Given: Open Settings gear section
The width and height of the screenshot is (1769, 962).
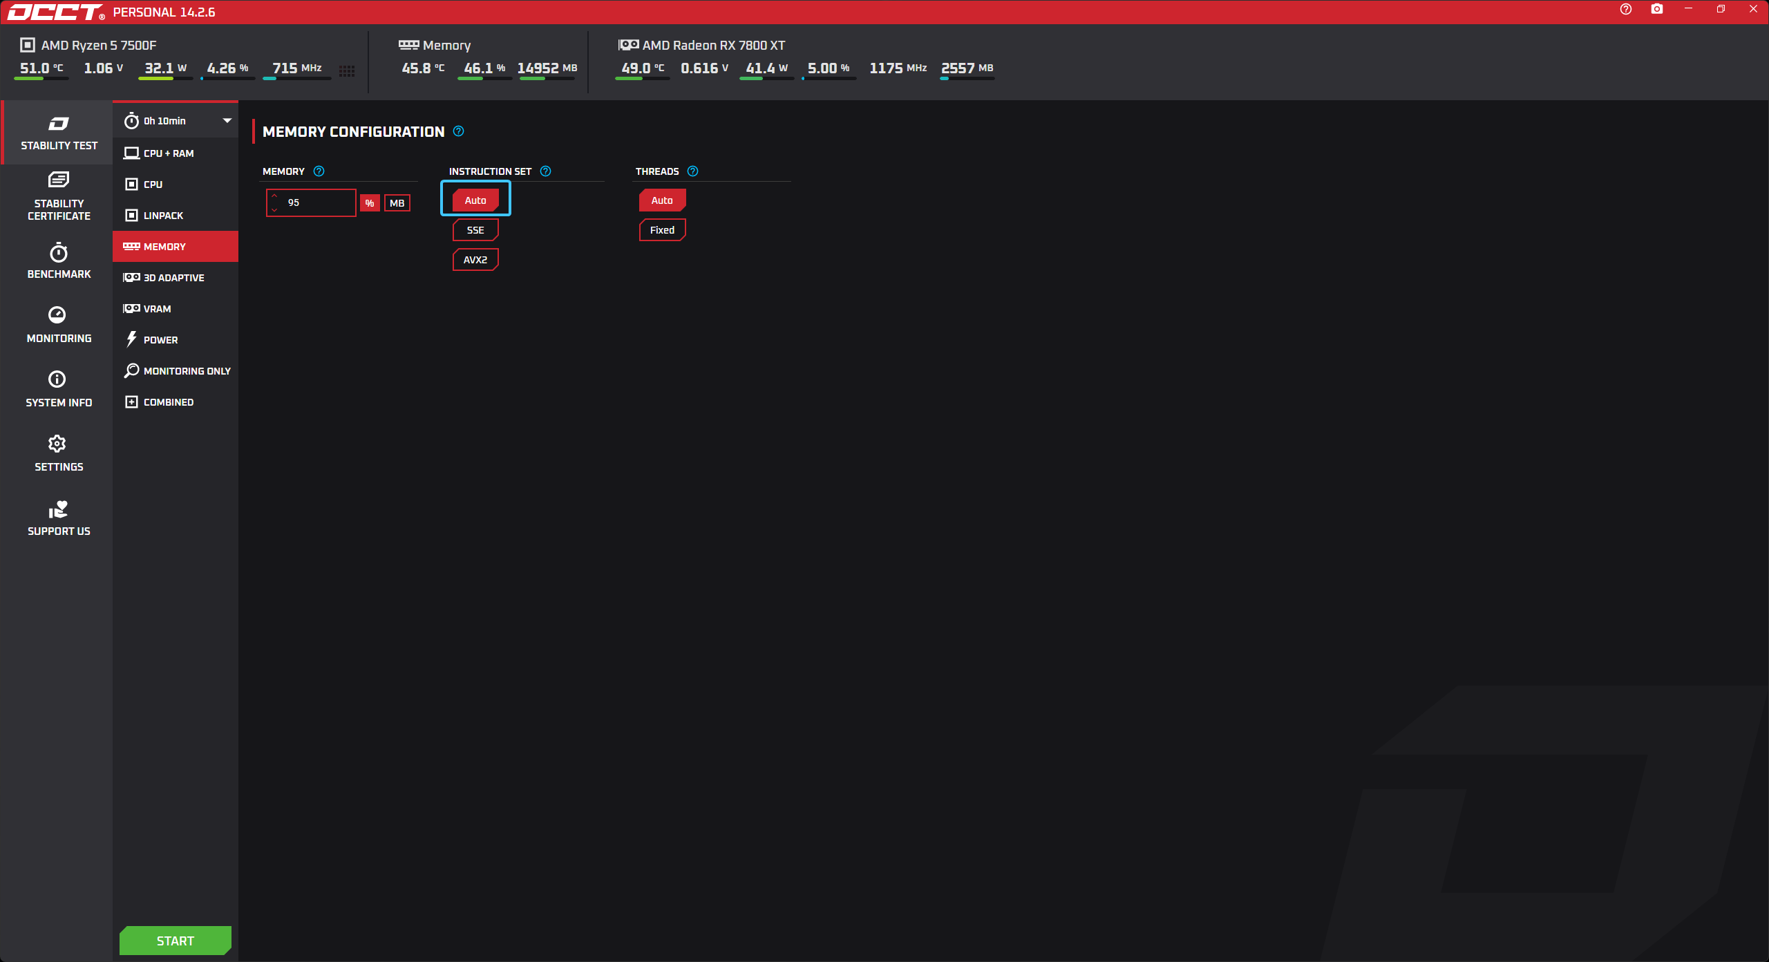Looking at the screenshot, I should [59, 453].
